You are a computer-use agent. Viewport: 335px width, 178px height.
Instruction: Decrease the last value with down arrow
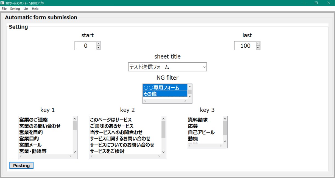click(258, 48)
